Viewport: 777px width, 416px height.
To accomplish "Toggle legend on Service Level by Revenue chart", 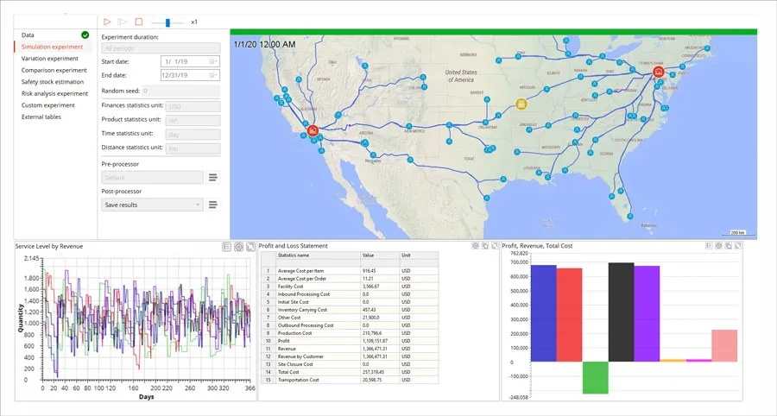I will coord(226,247).
